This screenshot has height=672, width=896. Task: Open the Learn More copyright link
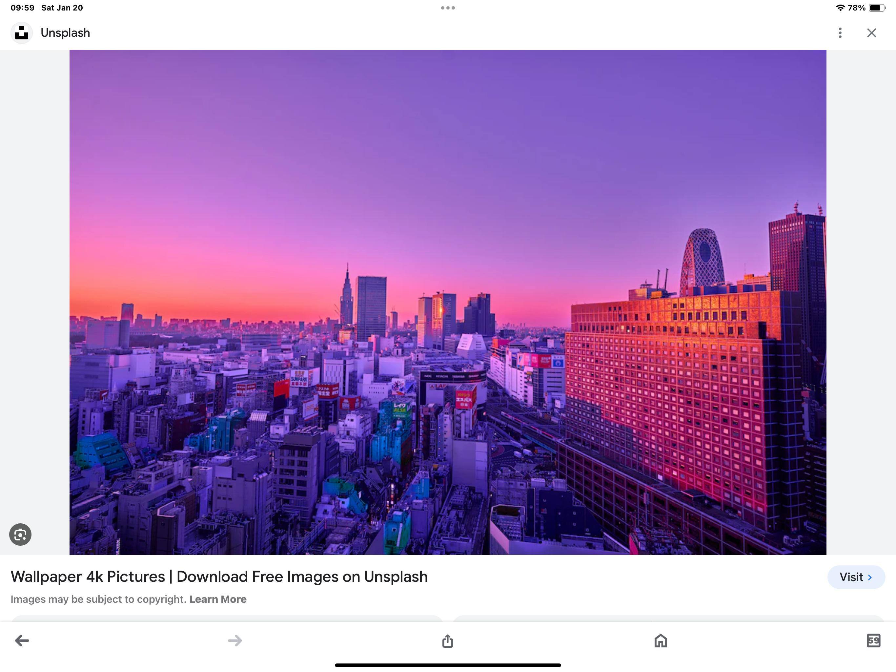click(x=218, y=599)
